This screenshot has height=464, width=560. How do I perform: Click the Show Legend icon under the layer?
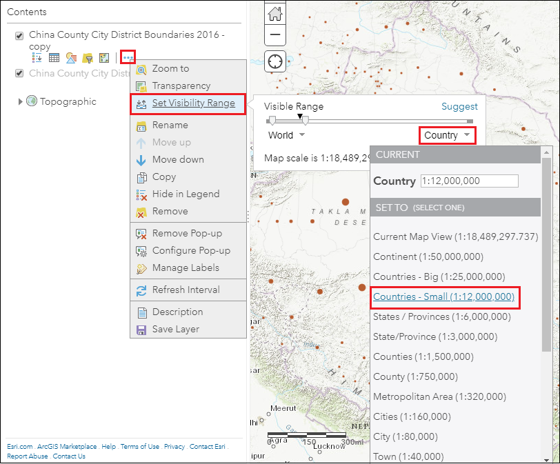[37, 57]
